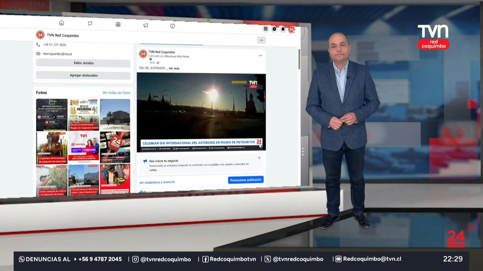Open the Ads megaphone icon in top bar

pyautogui.click(x=145, y=25)
